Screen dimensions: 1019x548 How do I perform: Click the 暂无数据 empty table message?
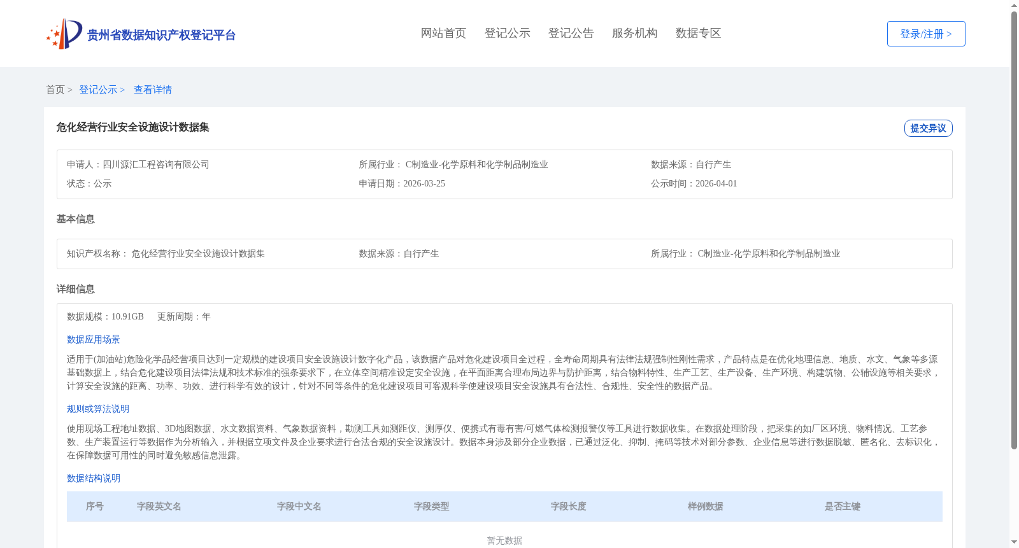[x=504, y=540]
